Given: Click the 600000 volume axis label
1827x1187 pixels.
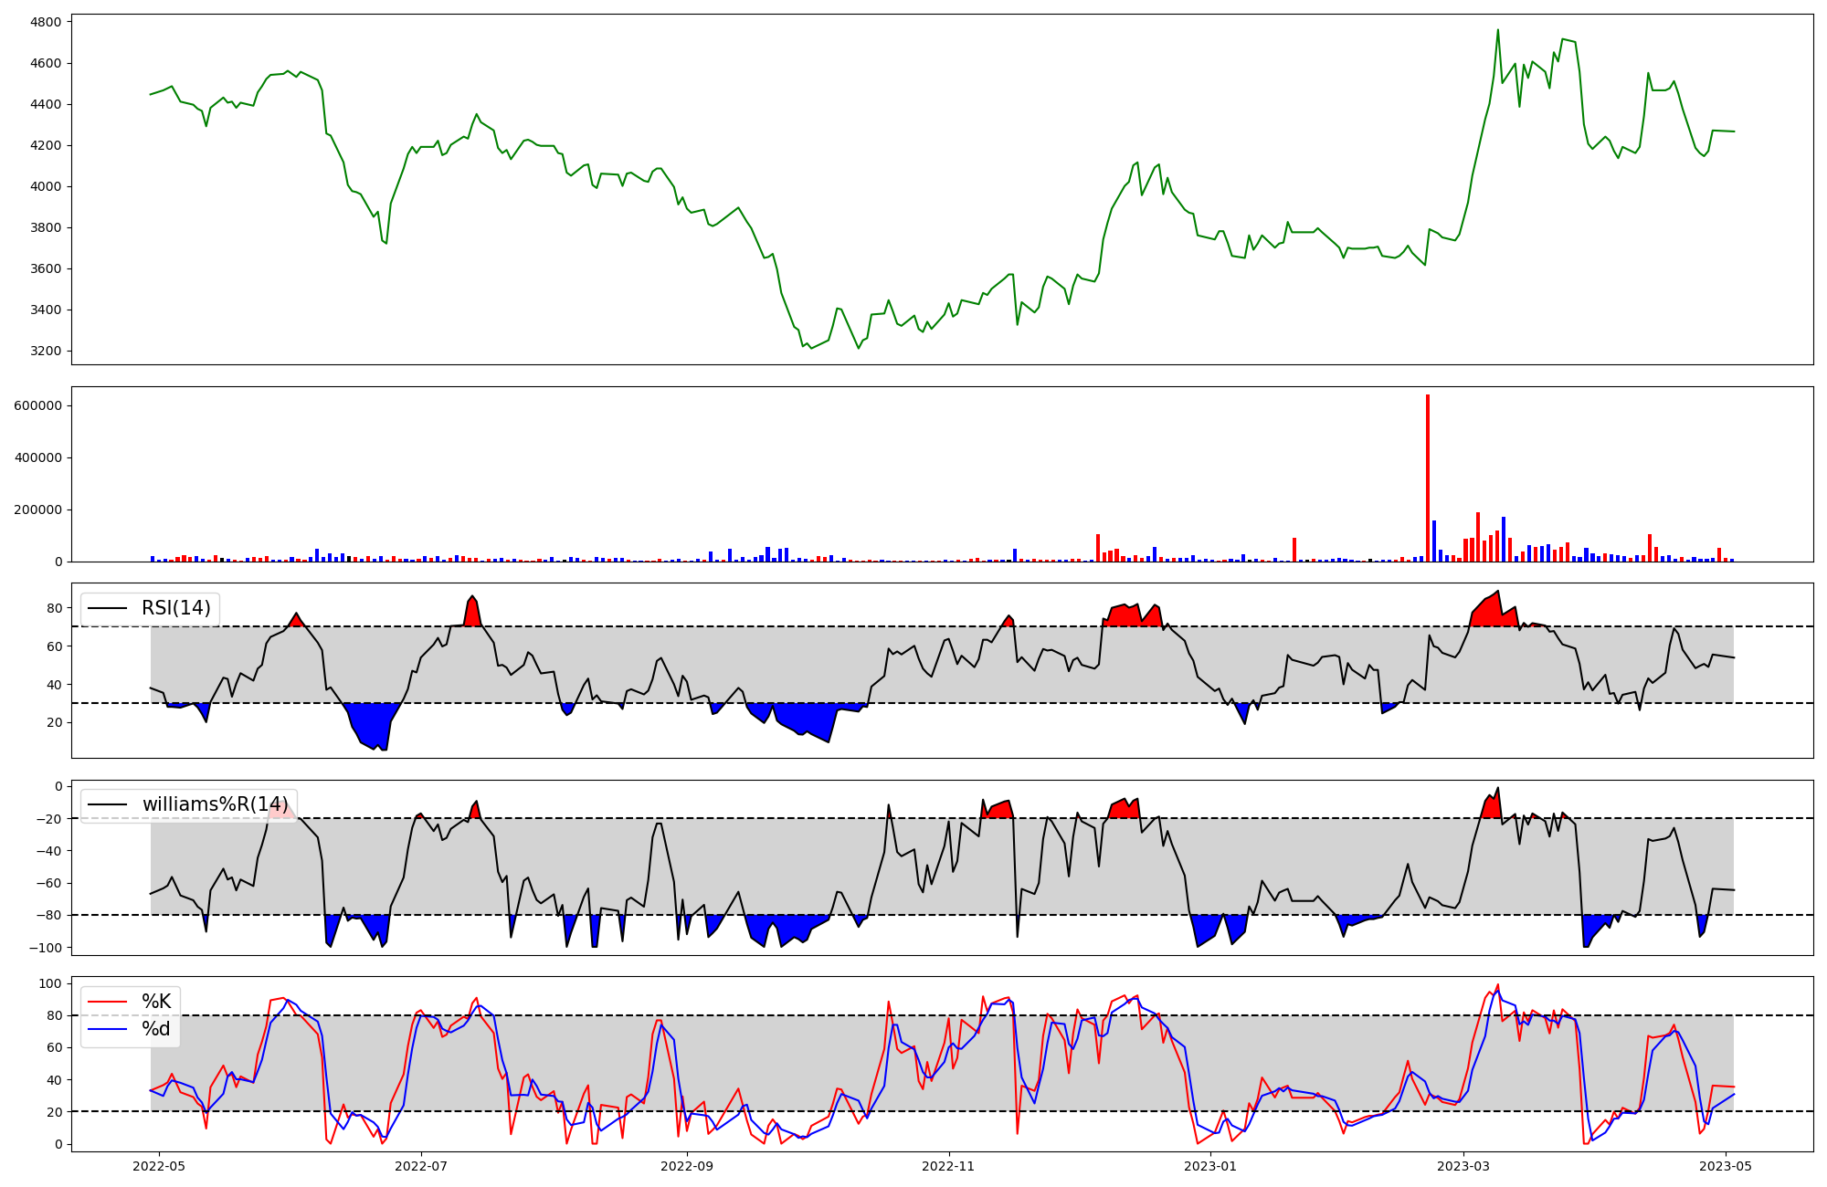Looking at the screenshot, I should tap(37, 405).
